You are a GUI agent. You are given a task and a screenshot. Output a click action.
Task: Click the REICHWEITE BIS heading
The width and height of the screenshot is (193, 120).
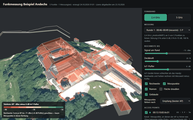tap(152, 46)
